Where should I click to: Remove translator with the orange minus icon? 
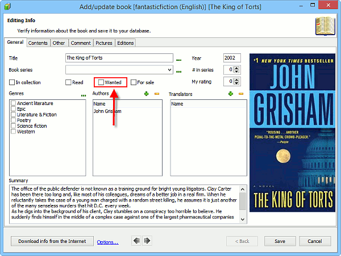241,94
